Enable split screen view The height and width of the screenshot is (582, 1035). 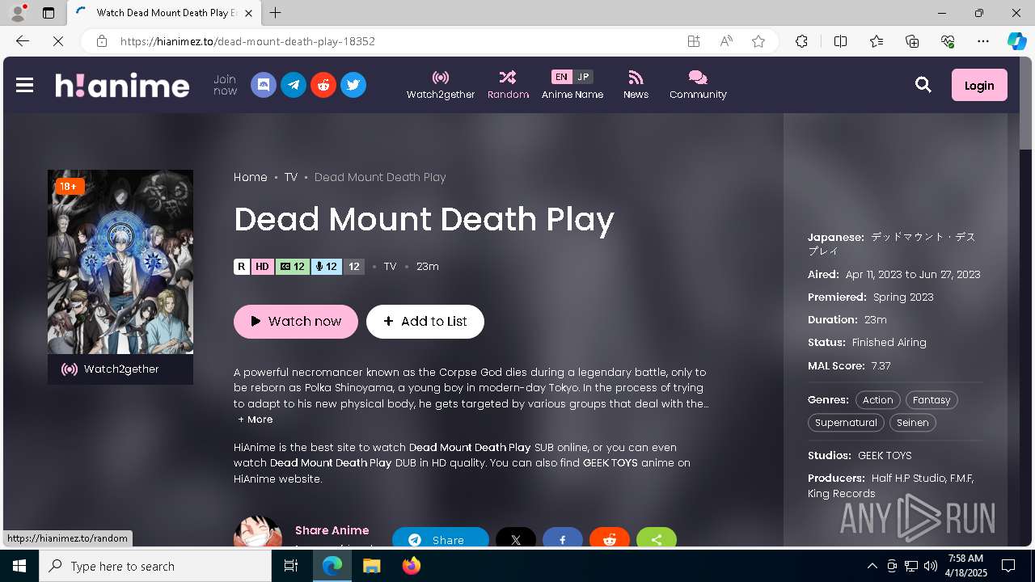pos(840,41)
